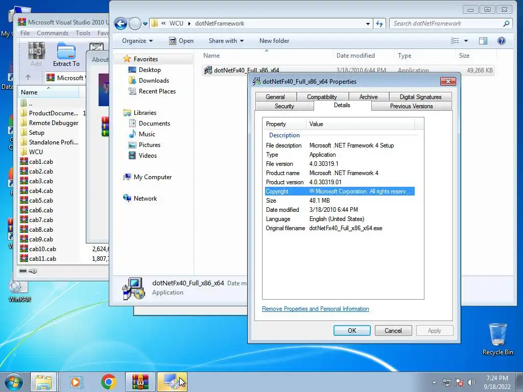Open Windows Explorer from taskbar
This screenshot has width=523, height=392.
click(x=44, y=382)
